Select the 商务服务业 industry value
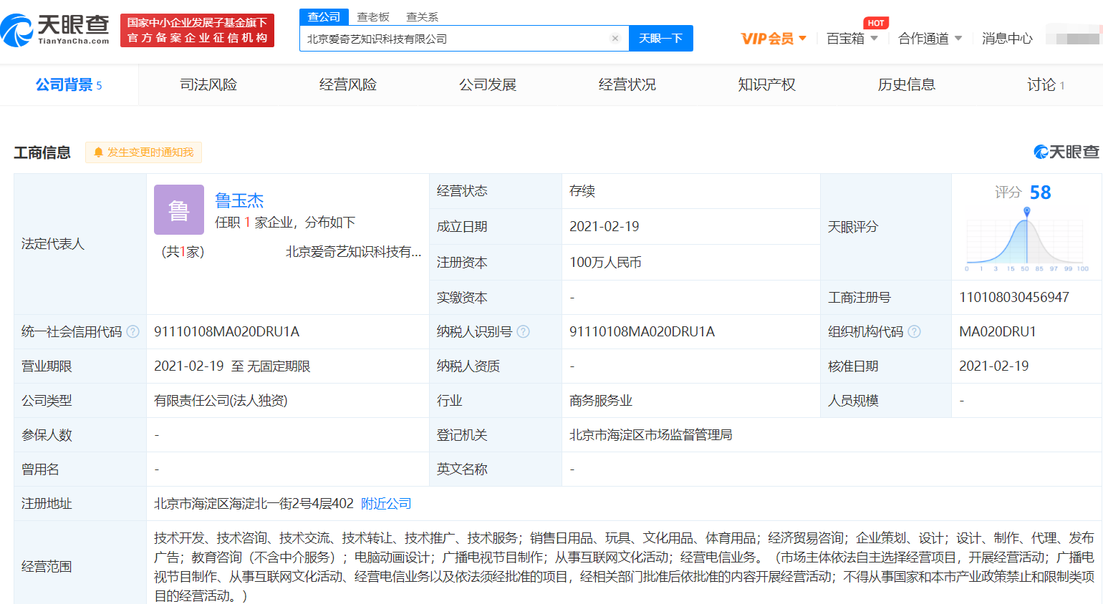Image resolution: width=1103 pixels, height=604 pixels. (x=601, y=401)
